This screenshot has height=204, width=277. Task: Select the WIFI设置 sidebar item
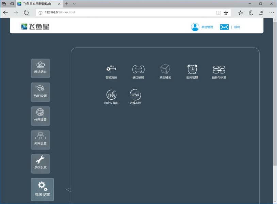click(40, 92)
